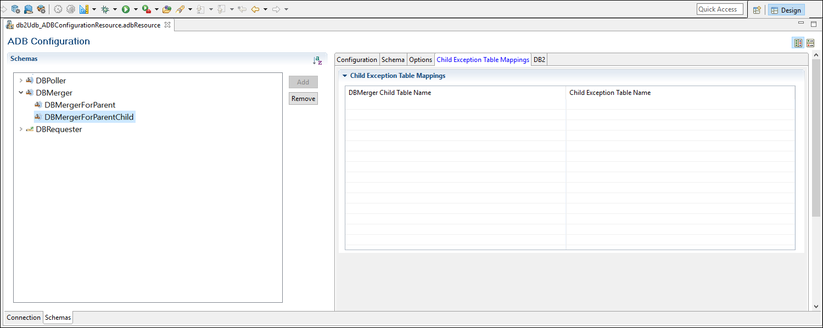Image resolution: width=823 pixels, height=328 pixels.
Task: Click the Open Perspective icon
Action: tap(757, 10)
